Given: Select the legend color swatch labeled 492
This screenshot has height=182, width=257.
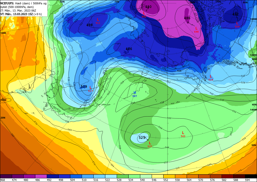Looking at the screenshot, I should (x=53, y=176).
